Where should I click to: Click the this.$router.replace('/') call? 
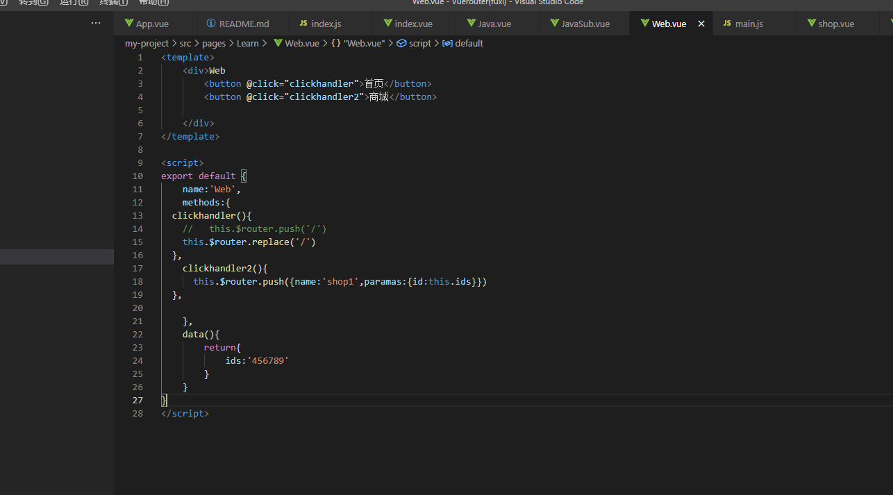coord(249,242)
